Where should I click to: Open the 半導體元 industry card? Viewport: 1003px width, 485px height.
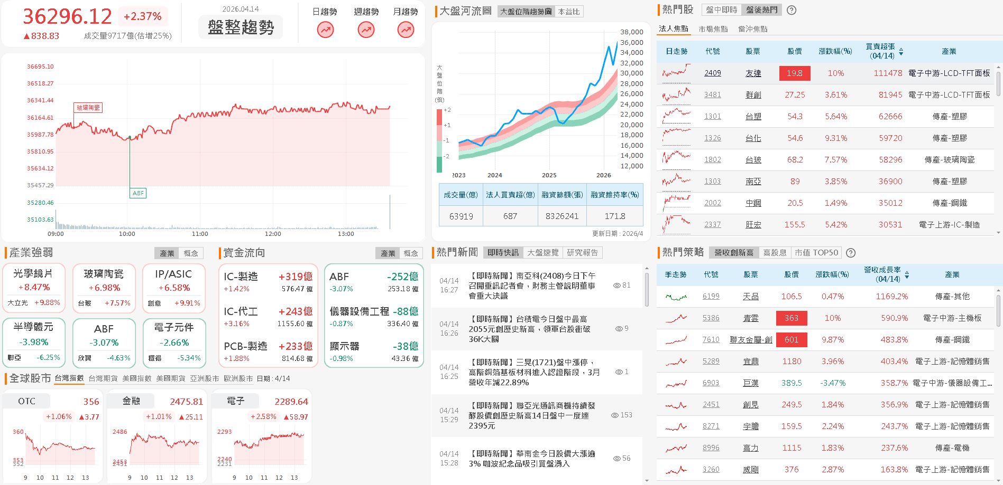click(x=34, y=343)
